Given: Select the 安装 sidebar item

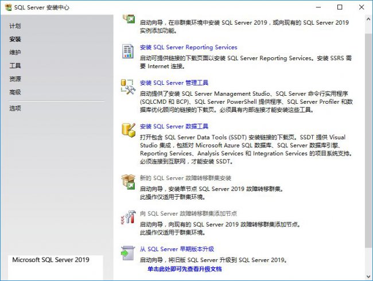Looking at the screenshot, I should tap(15, 39).
